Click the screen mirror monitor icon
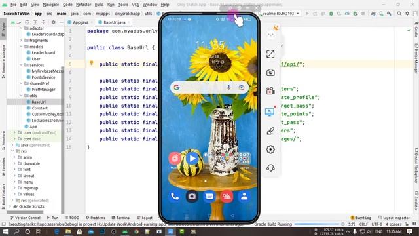This screenshot has width=419, height=236. point(270,112)
